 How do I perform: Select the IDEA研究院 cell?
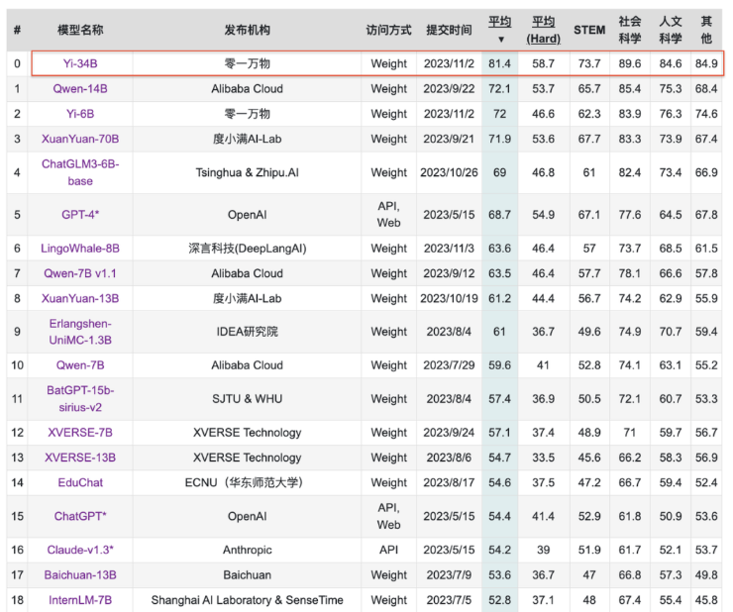[247, 332]
